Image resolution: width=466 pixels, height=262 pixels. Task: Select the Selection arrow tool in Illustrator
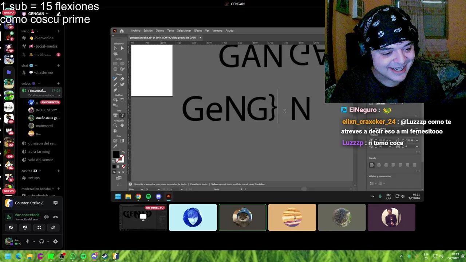115,48
